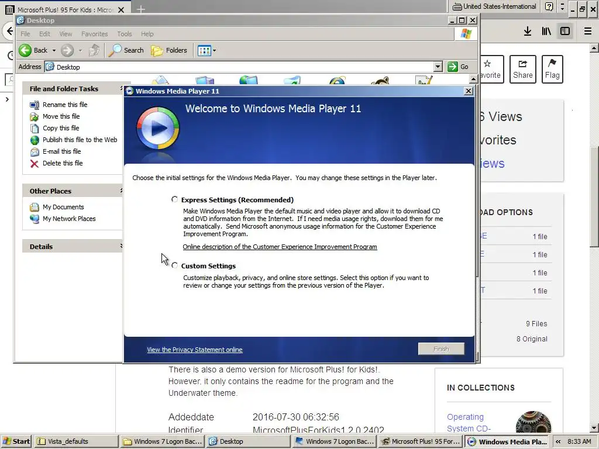The width and height of the screenshot is (599, 449).
Task: Click the Desktop file list scroll up arrow
Action: (x=473, y=79)
